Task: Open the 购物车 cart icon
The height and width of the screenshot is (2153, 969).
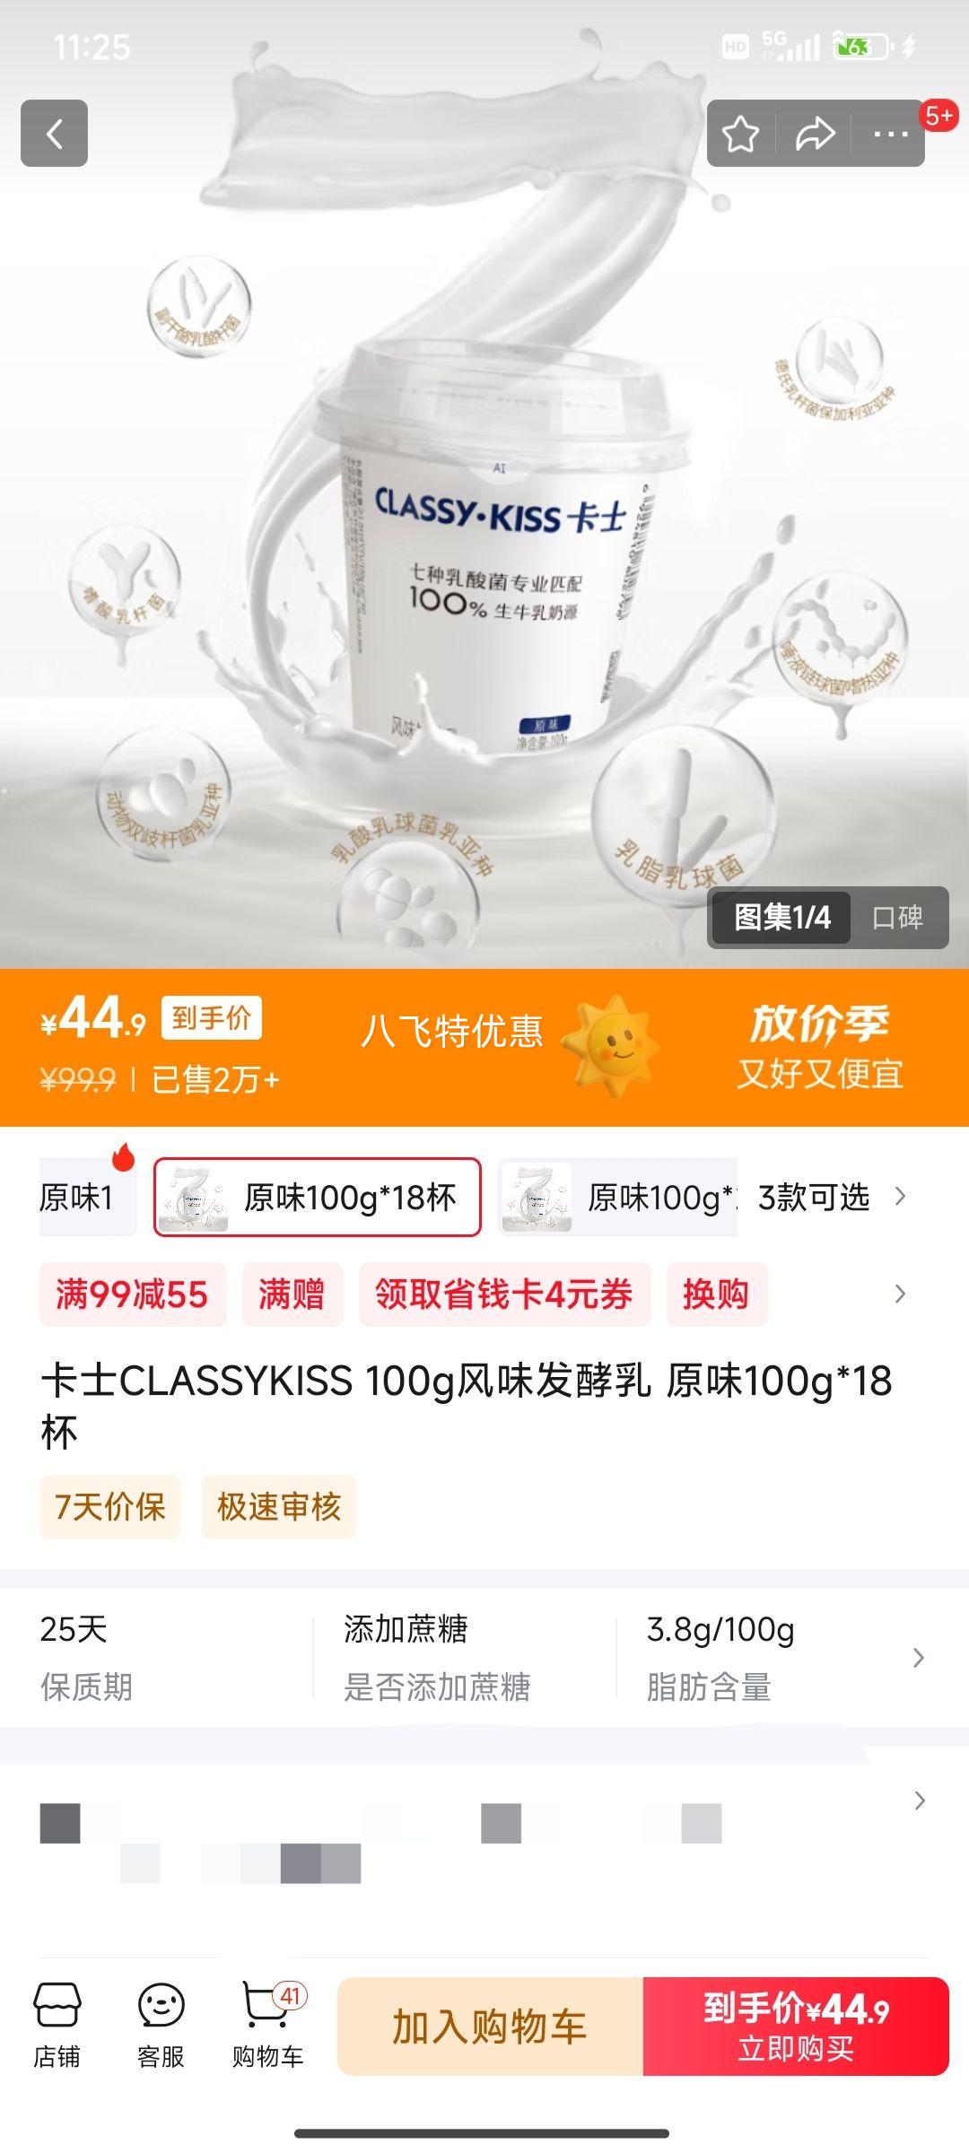Action: coord(268,2026)
